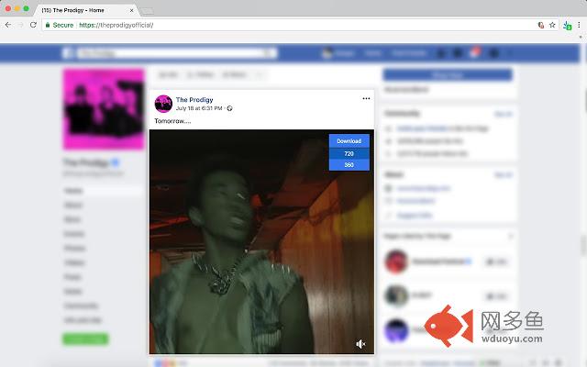Click the blue button above right column
This screenshot has width=587, height=367.
pos(448,75)
